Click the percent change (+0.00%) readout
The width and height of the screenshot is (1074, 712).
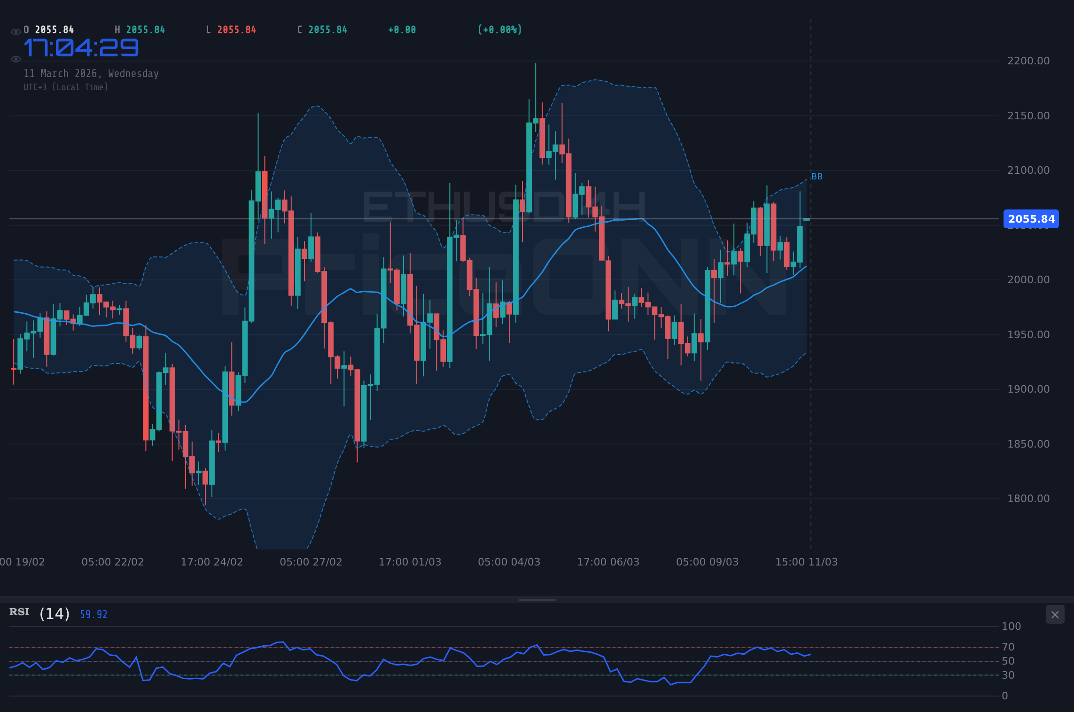tap(499, 29)
